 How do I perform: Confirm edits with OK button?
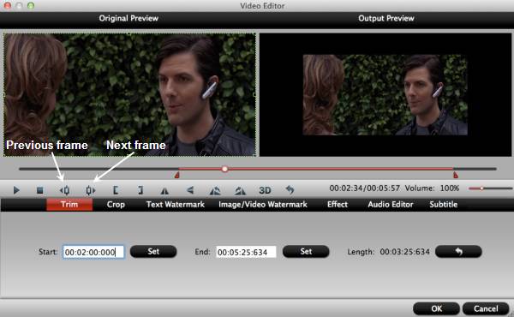pyautogui.click(x=436, y=308)
